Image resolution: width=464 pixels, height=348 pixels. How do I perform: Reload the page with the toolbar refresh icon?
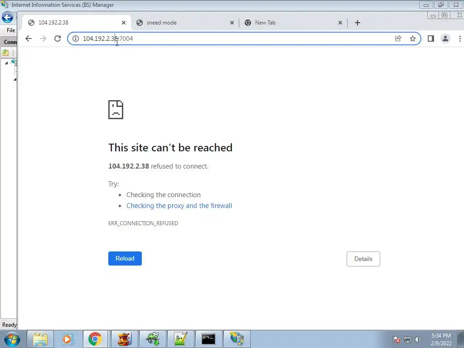58,39
